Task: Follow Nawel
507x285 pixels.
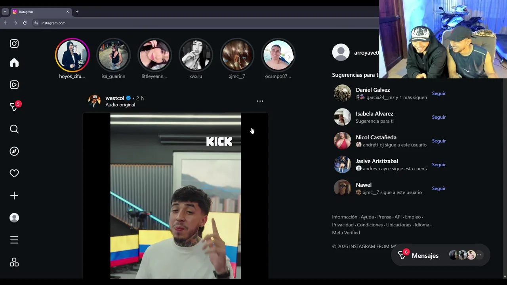Action: 439,188
